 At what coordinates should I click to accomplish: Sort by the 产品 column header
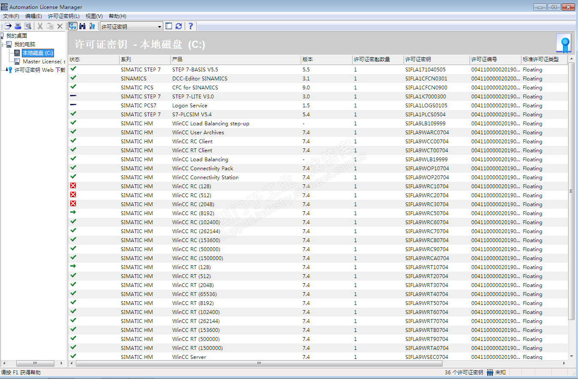coord(236,59)
